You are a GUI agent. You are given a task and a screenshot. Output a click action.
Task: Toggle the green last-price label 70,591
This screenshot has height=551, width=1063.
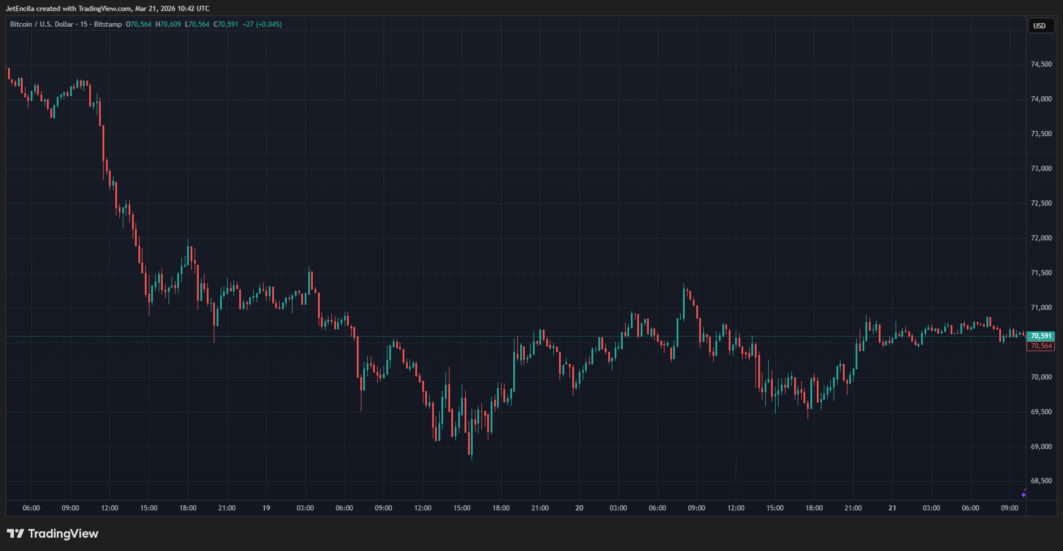click(x=1040, y=335)
